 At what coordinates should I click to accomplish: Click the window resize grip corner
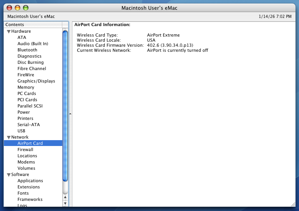point(293,204)
